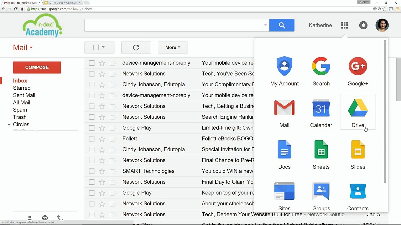The height and width of the screenshot is (225, 401).
Task: Launch Google Slides app
Action: (x=358, y=154)
